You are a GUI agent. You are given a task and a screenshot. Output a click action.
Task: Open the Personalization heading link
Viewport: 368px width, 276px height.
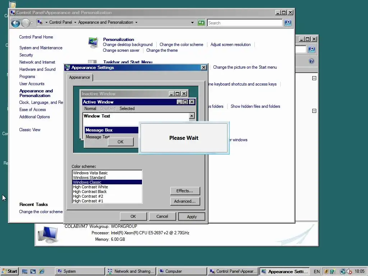tap(119, 40)
